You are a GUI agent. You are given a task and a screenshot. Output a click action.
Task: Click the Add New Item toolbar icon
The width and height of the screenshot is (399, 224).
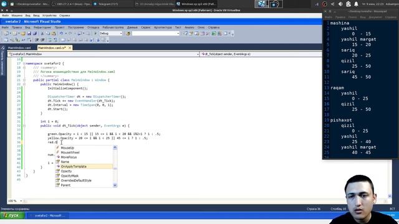click(15, 34)
